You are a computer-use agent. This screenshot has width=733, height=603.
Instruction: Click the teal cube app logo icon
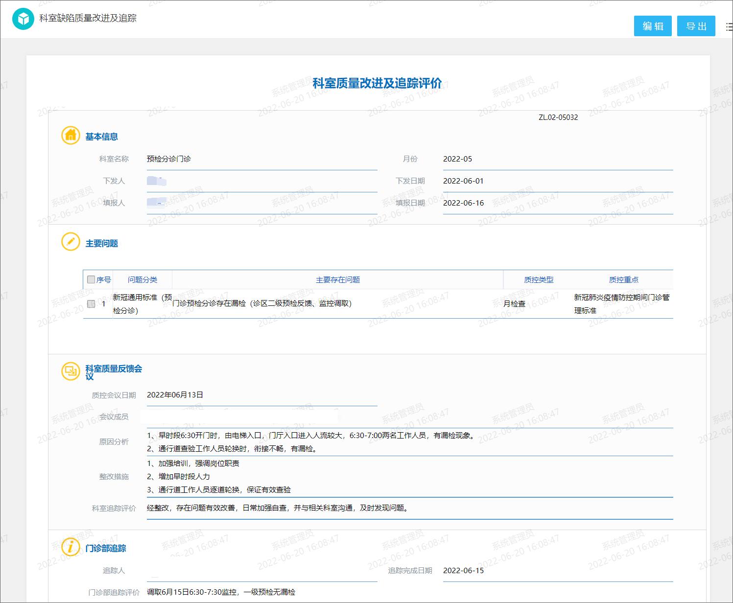pos(23,19)
